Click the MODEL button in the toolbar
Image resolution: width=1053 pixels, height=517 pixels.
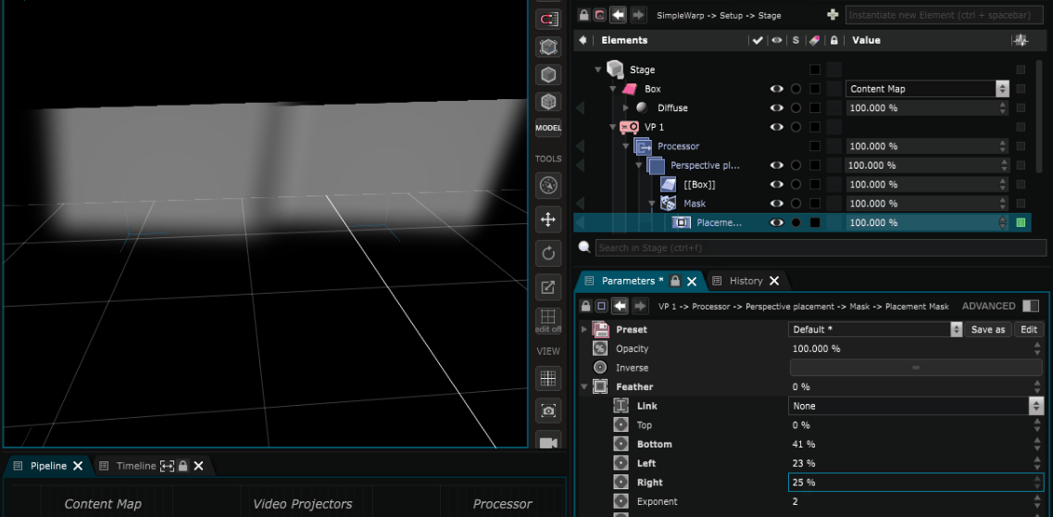click(x=548, y=128)
